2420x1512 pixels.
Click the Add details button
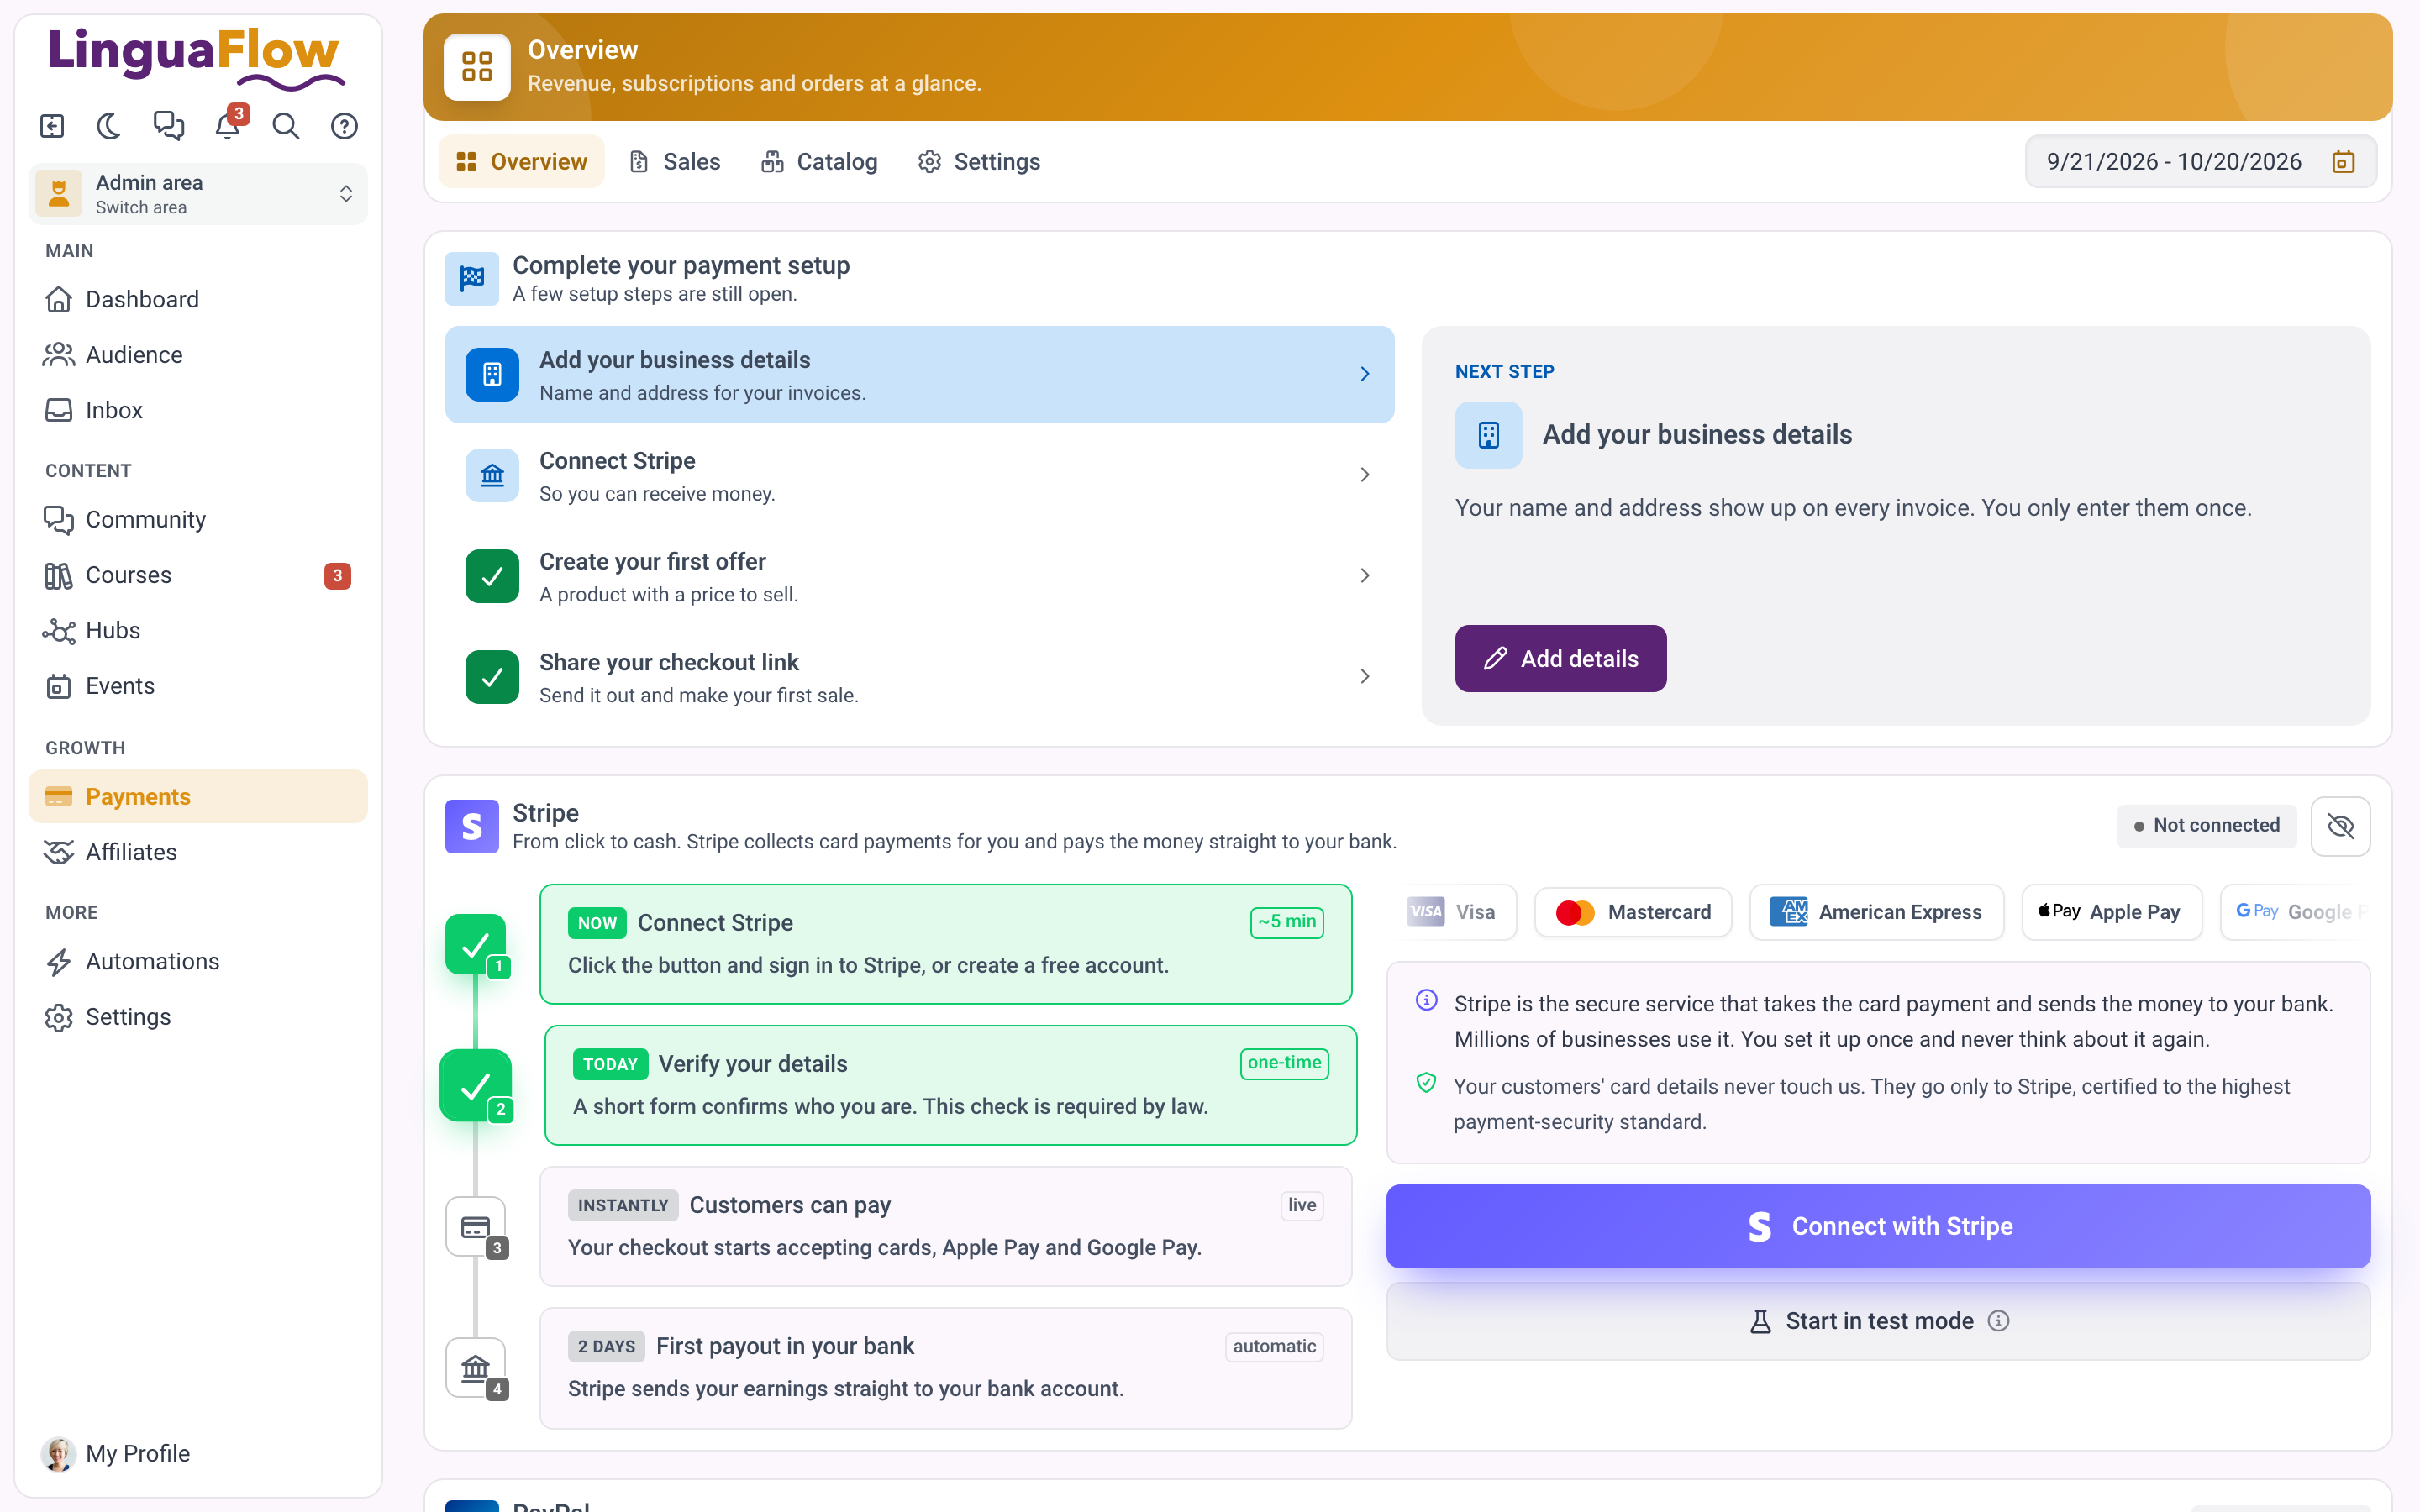click(1560, 659)
